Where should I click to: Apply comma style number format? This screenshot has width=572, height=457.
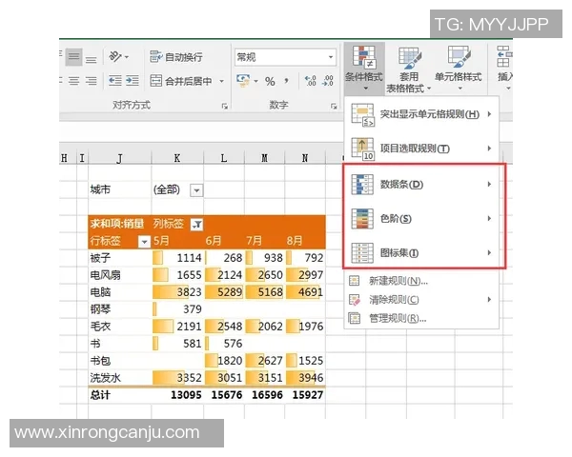click(287, 81)
